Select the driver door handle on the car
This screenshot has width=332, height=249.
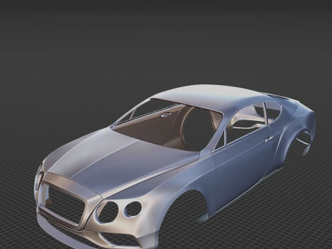268,139
